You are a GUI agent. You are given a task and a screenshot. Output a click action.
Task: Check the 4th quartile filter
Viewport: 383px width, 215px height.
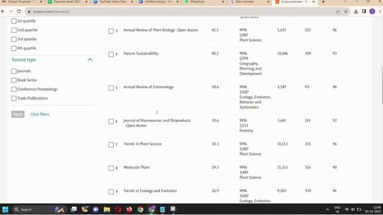(14, 48)
